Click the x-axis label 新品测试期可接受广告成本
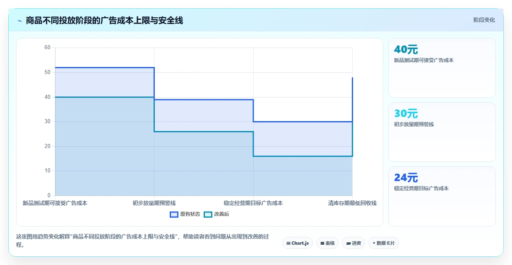This screenshot has width=512, height=265. coord(55,203)
